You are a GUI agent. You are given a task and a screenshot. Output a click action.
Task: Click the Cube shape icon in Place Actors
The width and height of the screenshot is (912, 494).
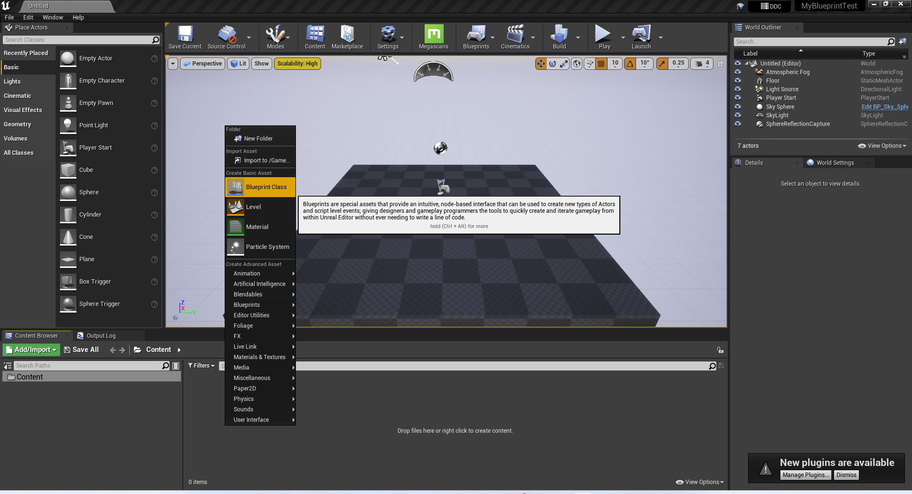(68, 170)
